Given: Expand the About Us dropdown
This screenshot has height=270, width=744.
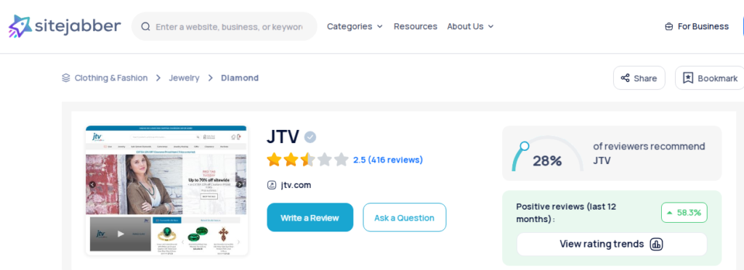Looking at the screenshot, I should (x=470, y=27).
